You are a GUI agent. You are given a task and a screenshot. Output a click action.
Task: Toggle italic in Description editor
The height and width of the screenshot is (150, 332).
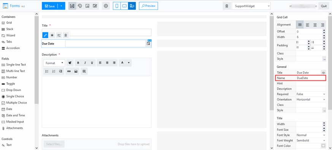coord(85,63)
